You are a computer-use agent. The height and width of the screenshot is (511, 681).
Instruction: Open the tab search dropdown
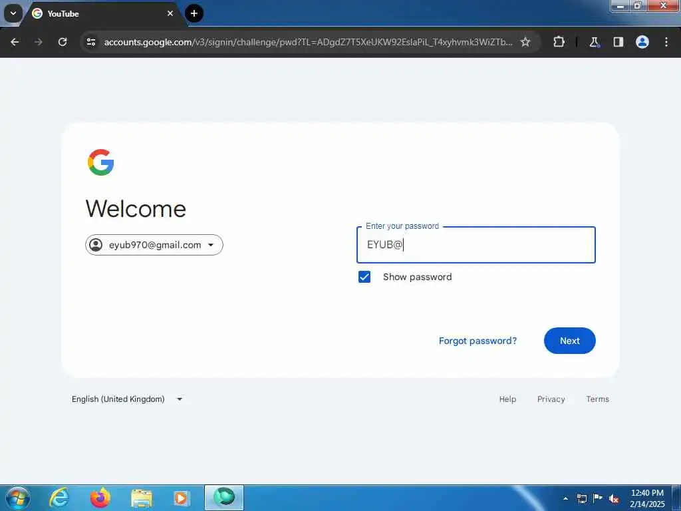point(13,13)
